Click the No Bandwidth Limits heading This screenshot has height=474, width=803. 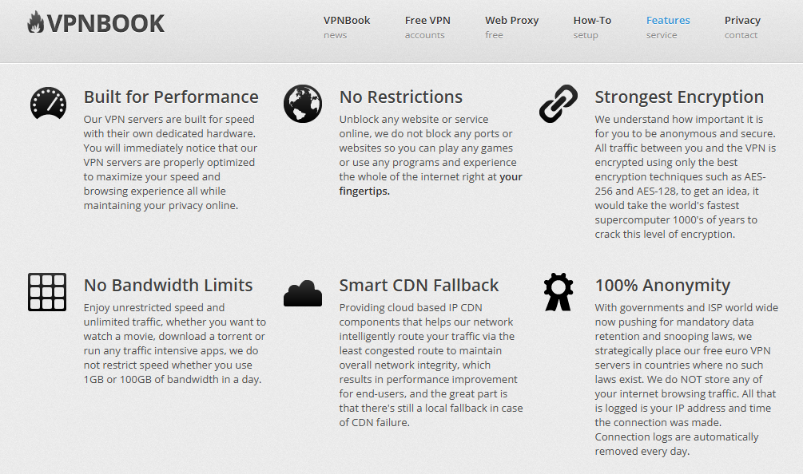tap(168, 286)
